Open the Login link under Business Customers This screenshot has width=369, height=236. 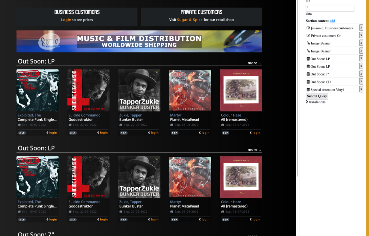[66, 20]
